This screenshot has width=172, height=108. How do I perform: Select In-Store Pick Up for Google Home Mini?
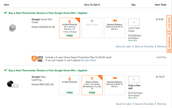(70, 28)
